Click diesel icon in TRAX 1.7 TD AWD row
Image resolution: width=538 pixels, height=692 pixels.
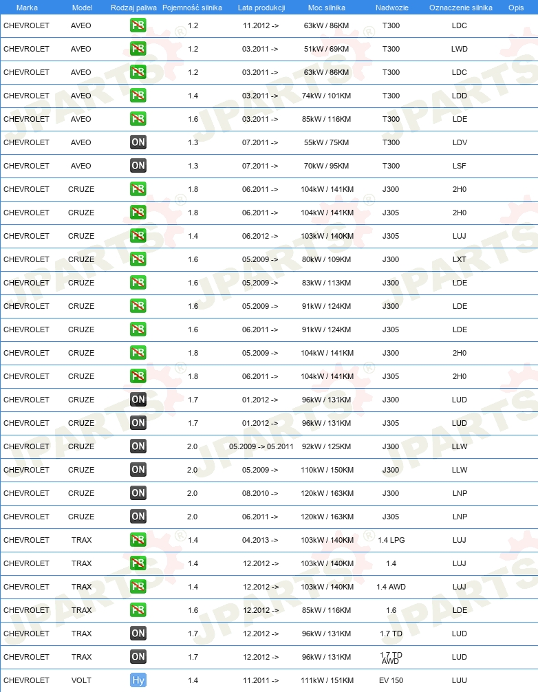pyautogui.click(x=138, y=657)
